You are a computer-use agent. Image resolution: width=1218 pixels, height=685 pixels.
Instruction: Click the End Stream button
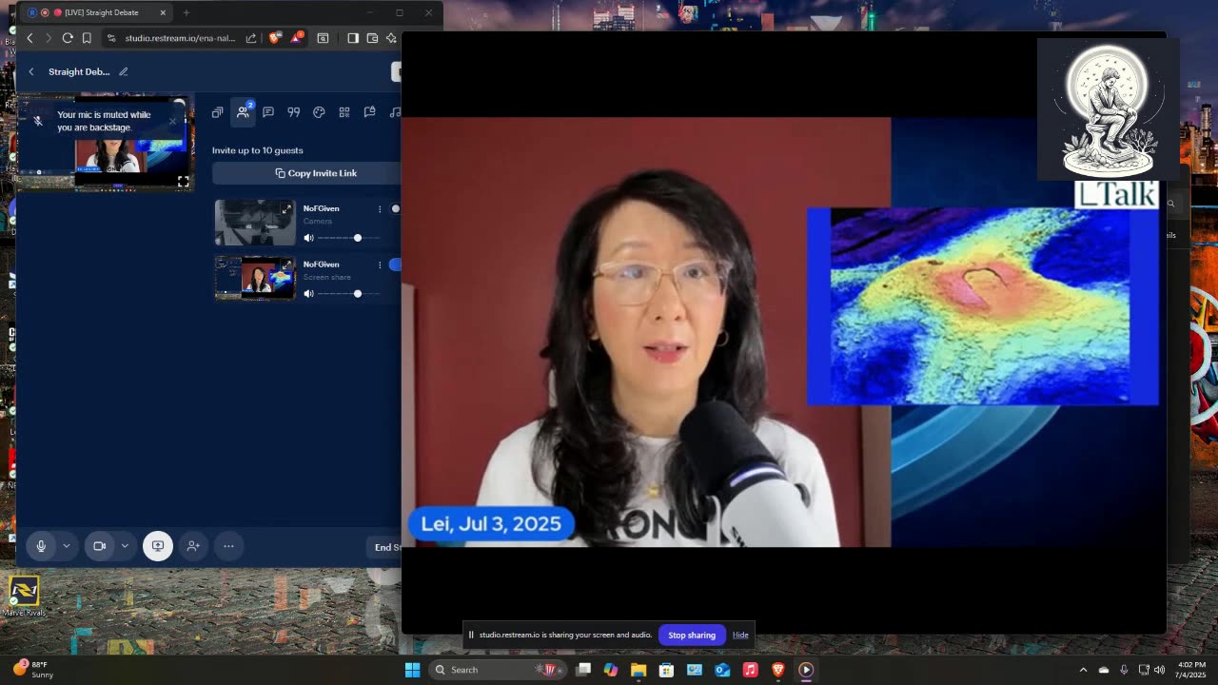385,547
